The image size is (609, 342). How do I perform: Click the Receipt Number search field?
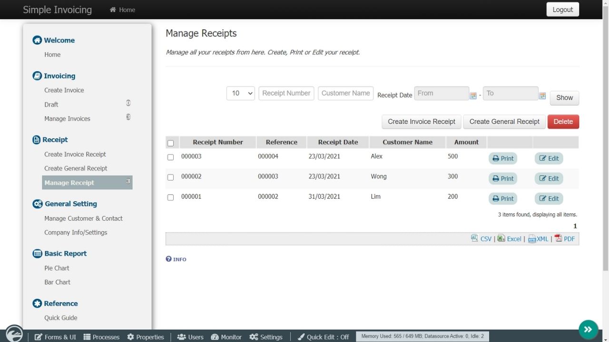[x=286, y=93]
